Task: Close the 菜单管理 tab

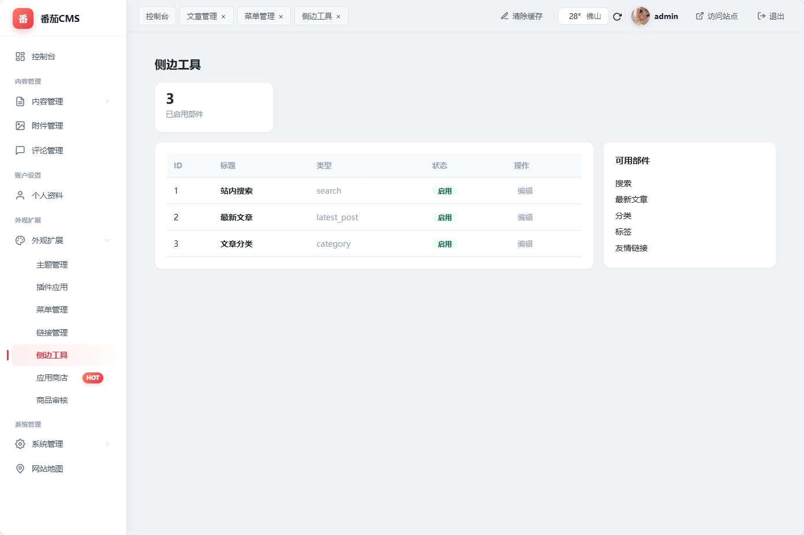Action: tap(281, 17)
